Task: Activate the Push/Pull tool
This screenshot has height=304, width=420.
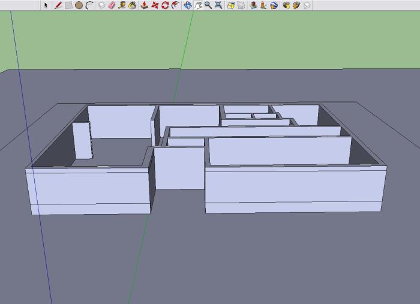Action: (144, 5)
